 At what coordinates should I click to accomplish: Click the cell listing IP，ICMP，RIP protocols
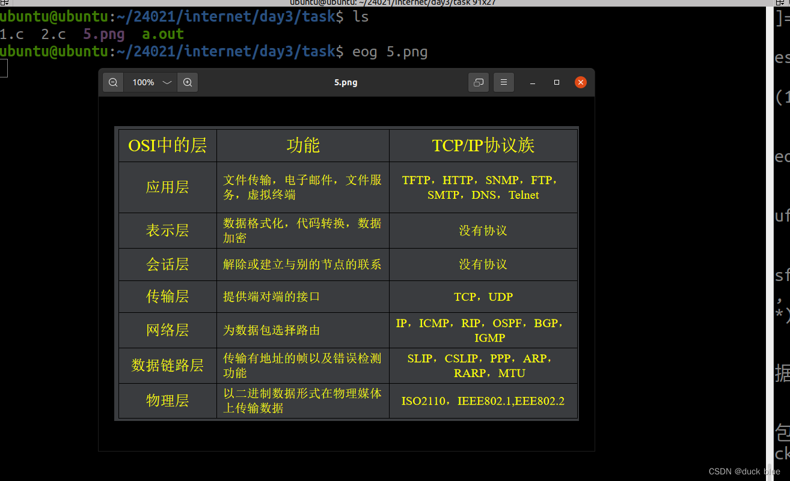tap(483, 330)
